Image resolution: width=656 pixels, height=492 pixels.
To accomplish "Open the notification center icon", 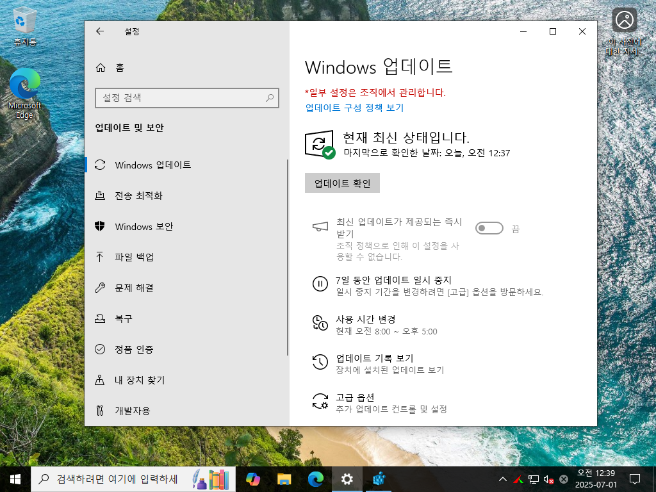I will tap(635, 479).
